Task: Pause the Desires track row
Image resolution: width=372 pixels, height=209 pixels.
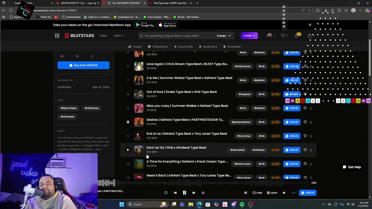Action: [x=128, y=122]
